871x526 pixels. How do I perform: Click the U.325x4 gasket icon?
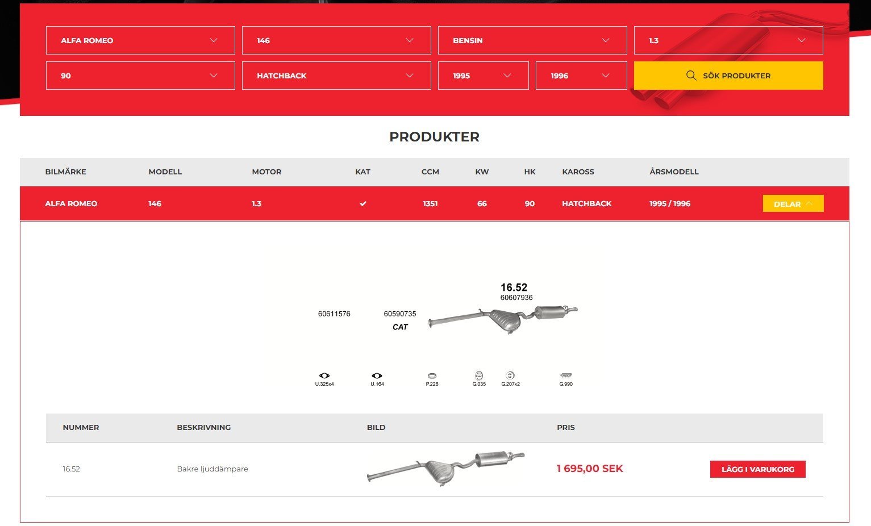[x=324, y=375]
